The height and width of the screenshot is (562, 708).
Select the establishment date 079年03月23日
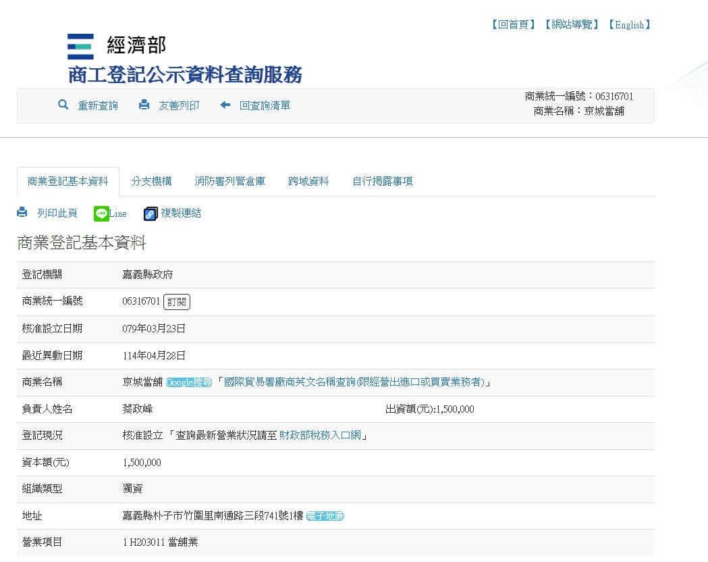154,329
